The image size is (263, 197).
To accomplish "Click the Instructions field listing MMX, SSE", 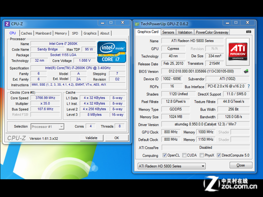I will coord(78,85).
